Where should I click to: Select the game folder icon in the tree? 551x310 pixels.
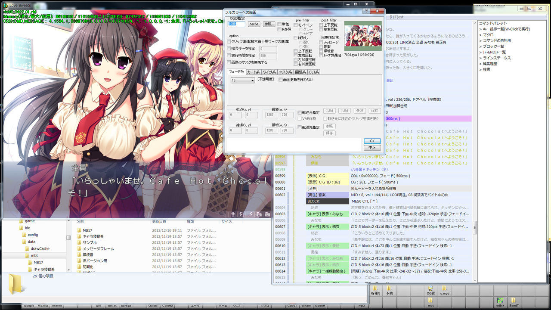pyautogui.click(x=21, y=221)
